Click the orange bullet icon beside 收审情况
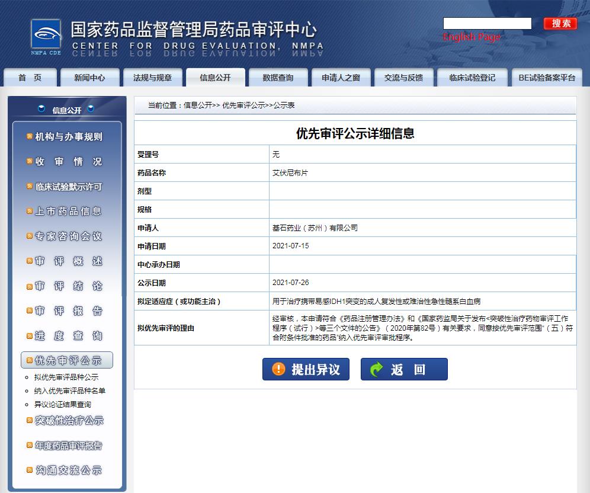This screenshot has height=493, width=590. (29, 162)
